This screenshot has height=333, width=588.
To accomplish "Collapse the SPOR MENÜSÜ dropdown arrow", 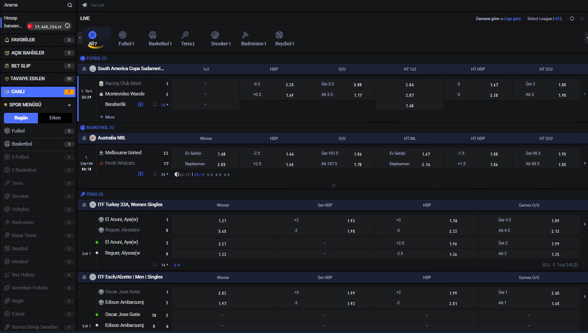I will coord(69,105).
